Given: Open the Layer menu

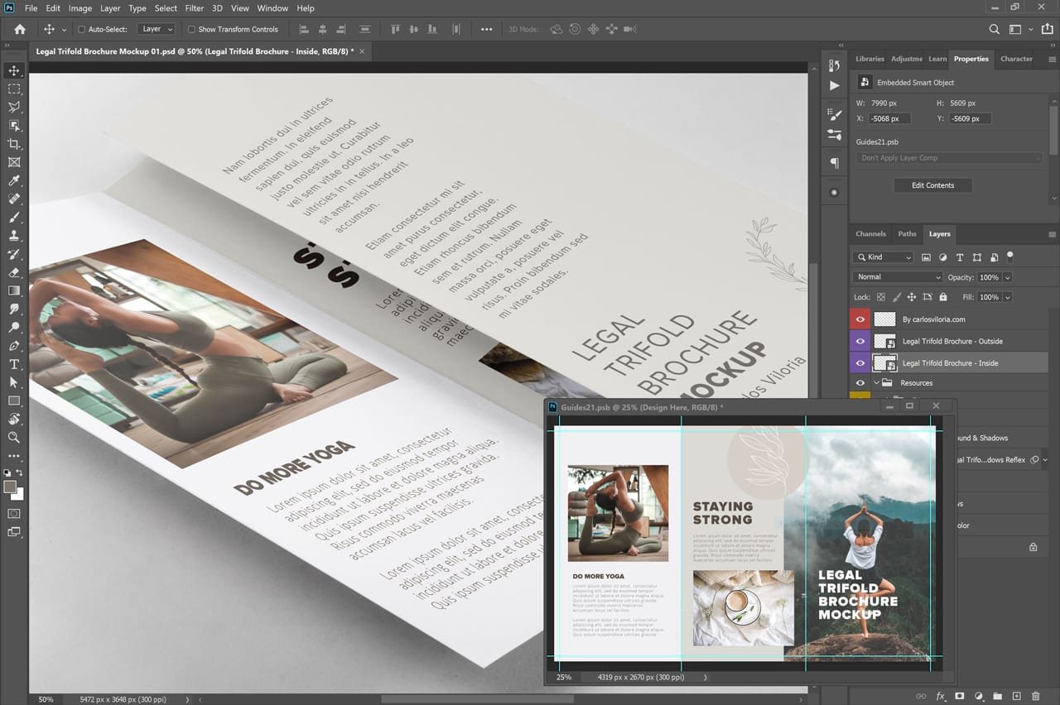Looking at the screenshot, I should pyautogui.click(x=110, y=8).
